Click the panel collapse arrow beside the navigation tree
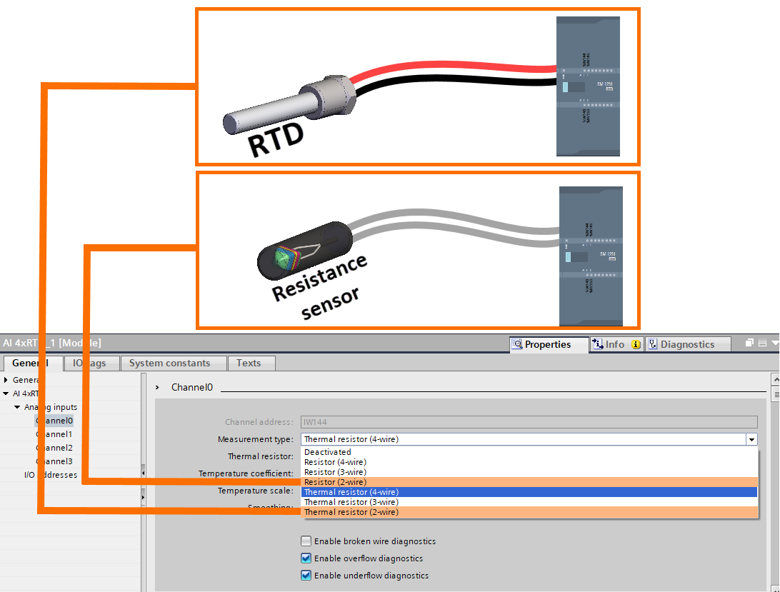780x592 pixels. tap(143, 473)
